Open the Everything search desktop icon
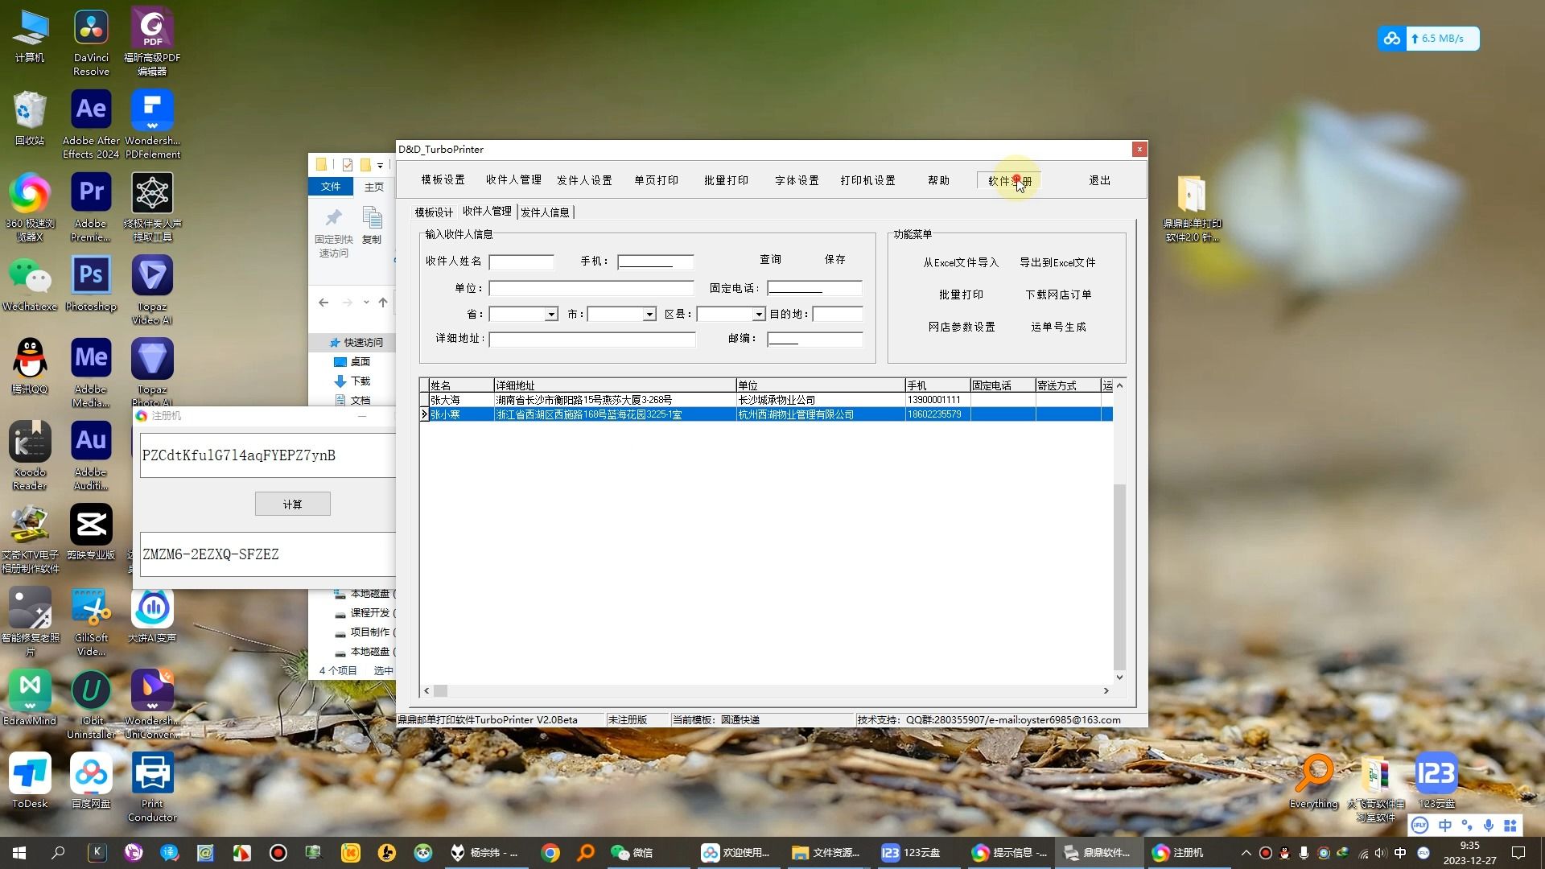The height and width of the screenshot is (869, 1545). pos(1313,774)
